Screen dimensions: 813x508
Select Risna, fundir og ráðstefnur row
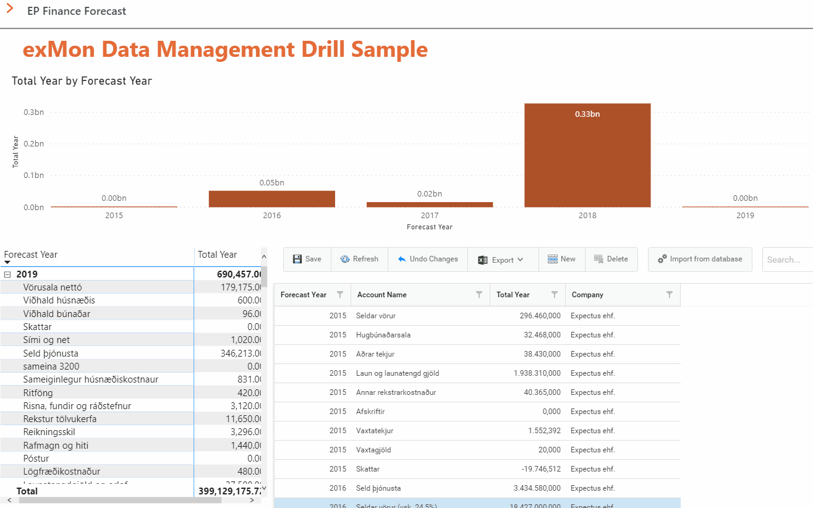130,406
